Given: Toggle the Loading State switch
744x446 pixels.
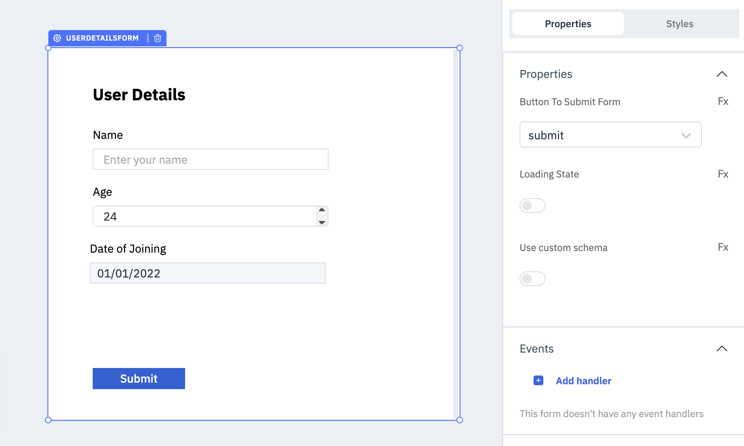Looking at the screenshot, I should [x=532, y=206].
